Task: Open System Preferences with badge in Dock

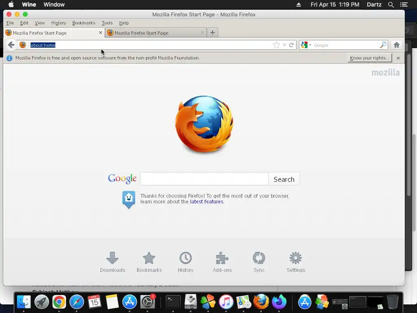Action: [147, 302]
